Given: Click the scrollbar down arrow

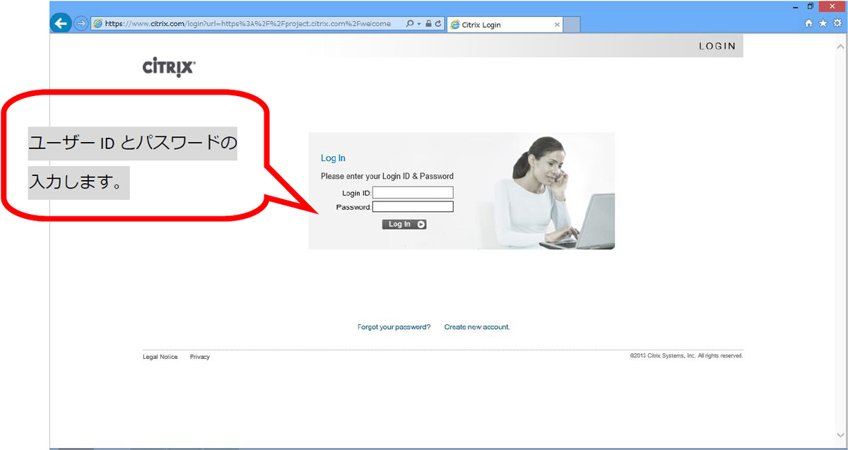Looking at the screenshot, I should (840, 434).
